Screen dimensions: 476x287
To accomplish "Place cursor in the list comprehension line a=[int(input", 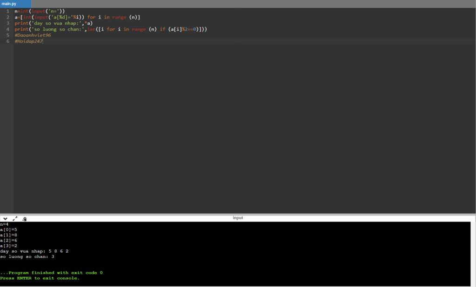I will [78, 17].
